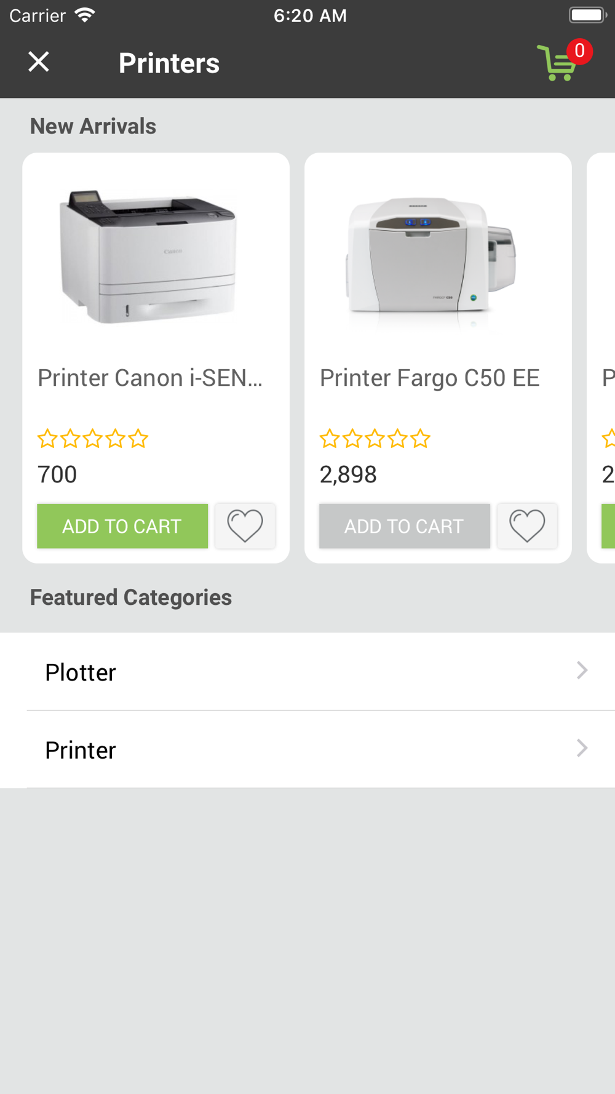This screenshot has width=615, height=1094.
Task: Tap the red cart count badge
Action: (x=579, y=51)
